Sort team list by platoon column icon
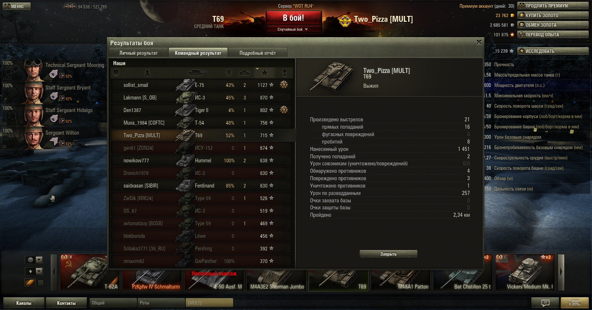Image resolution: width=592 pixels, height=310 pixels. click(116, 73)
